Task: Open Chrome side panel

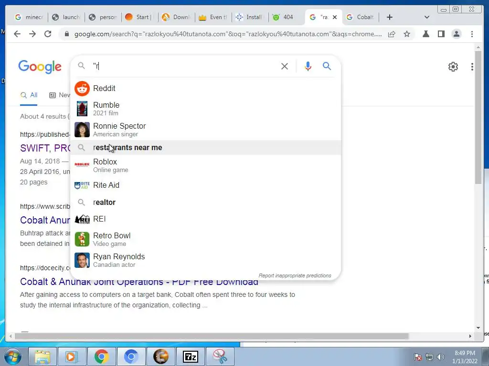Action: (441, 34)
